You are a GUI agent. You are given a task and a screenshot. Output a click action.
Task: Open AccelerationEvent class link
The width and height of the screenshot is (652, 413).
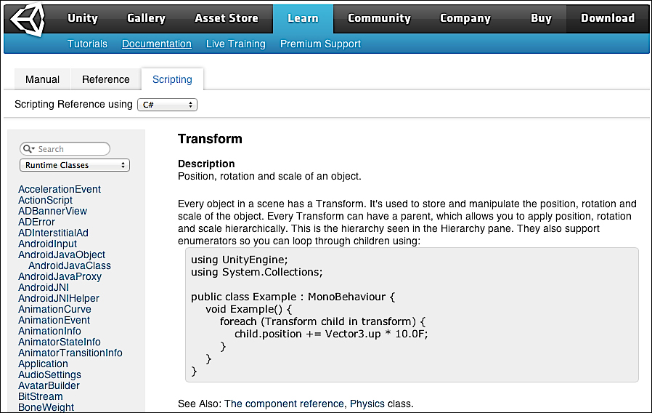click(x=60, y=189)
